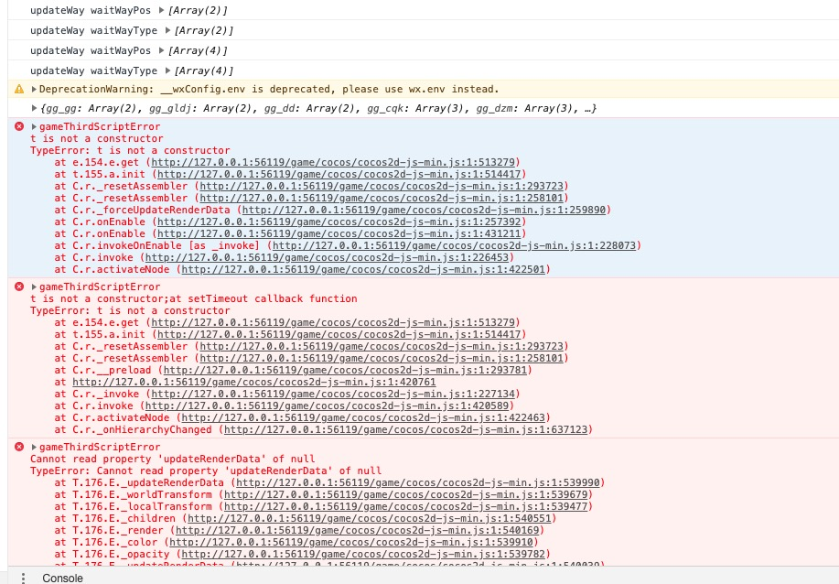Switch to the Console tab
Viewport: 839px width, 584px height.
click(x=60, y=578)
